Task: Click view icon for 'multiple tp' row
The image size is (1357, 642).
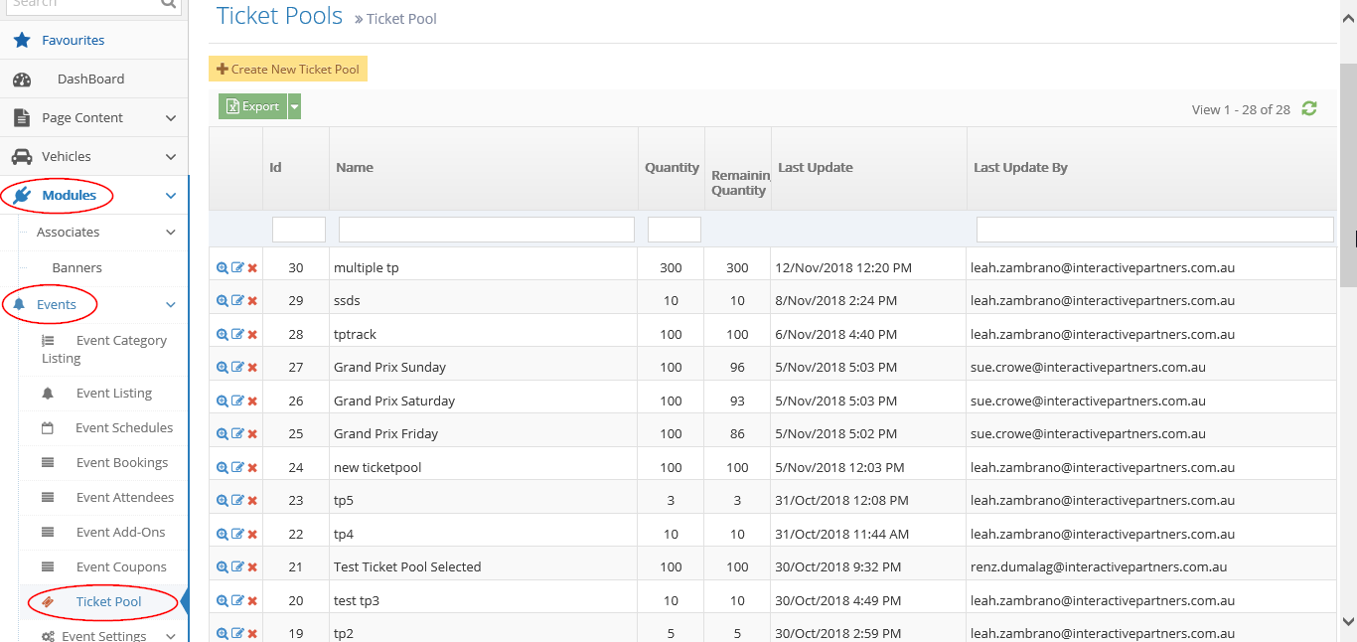Action: click(x=223, y=268)
